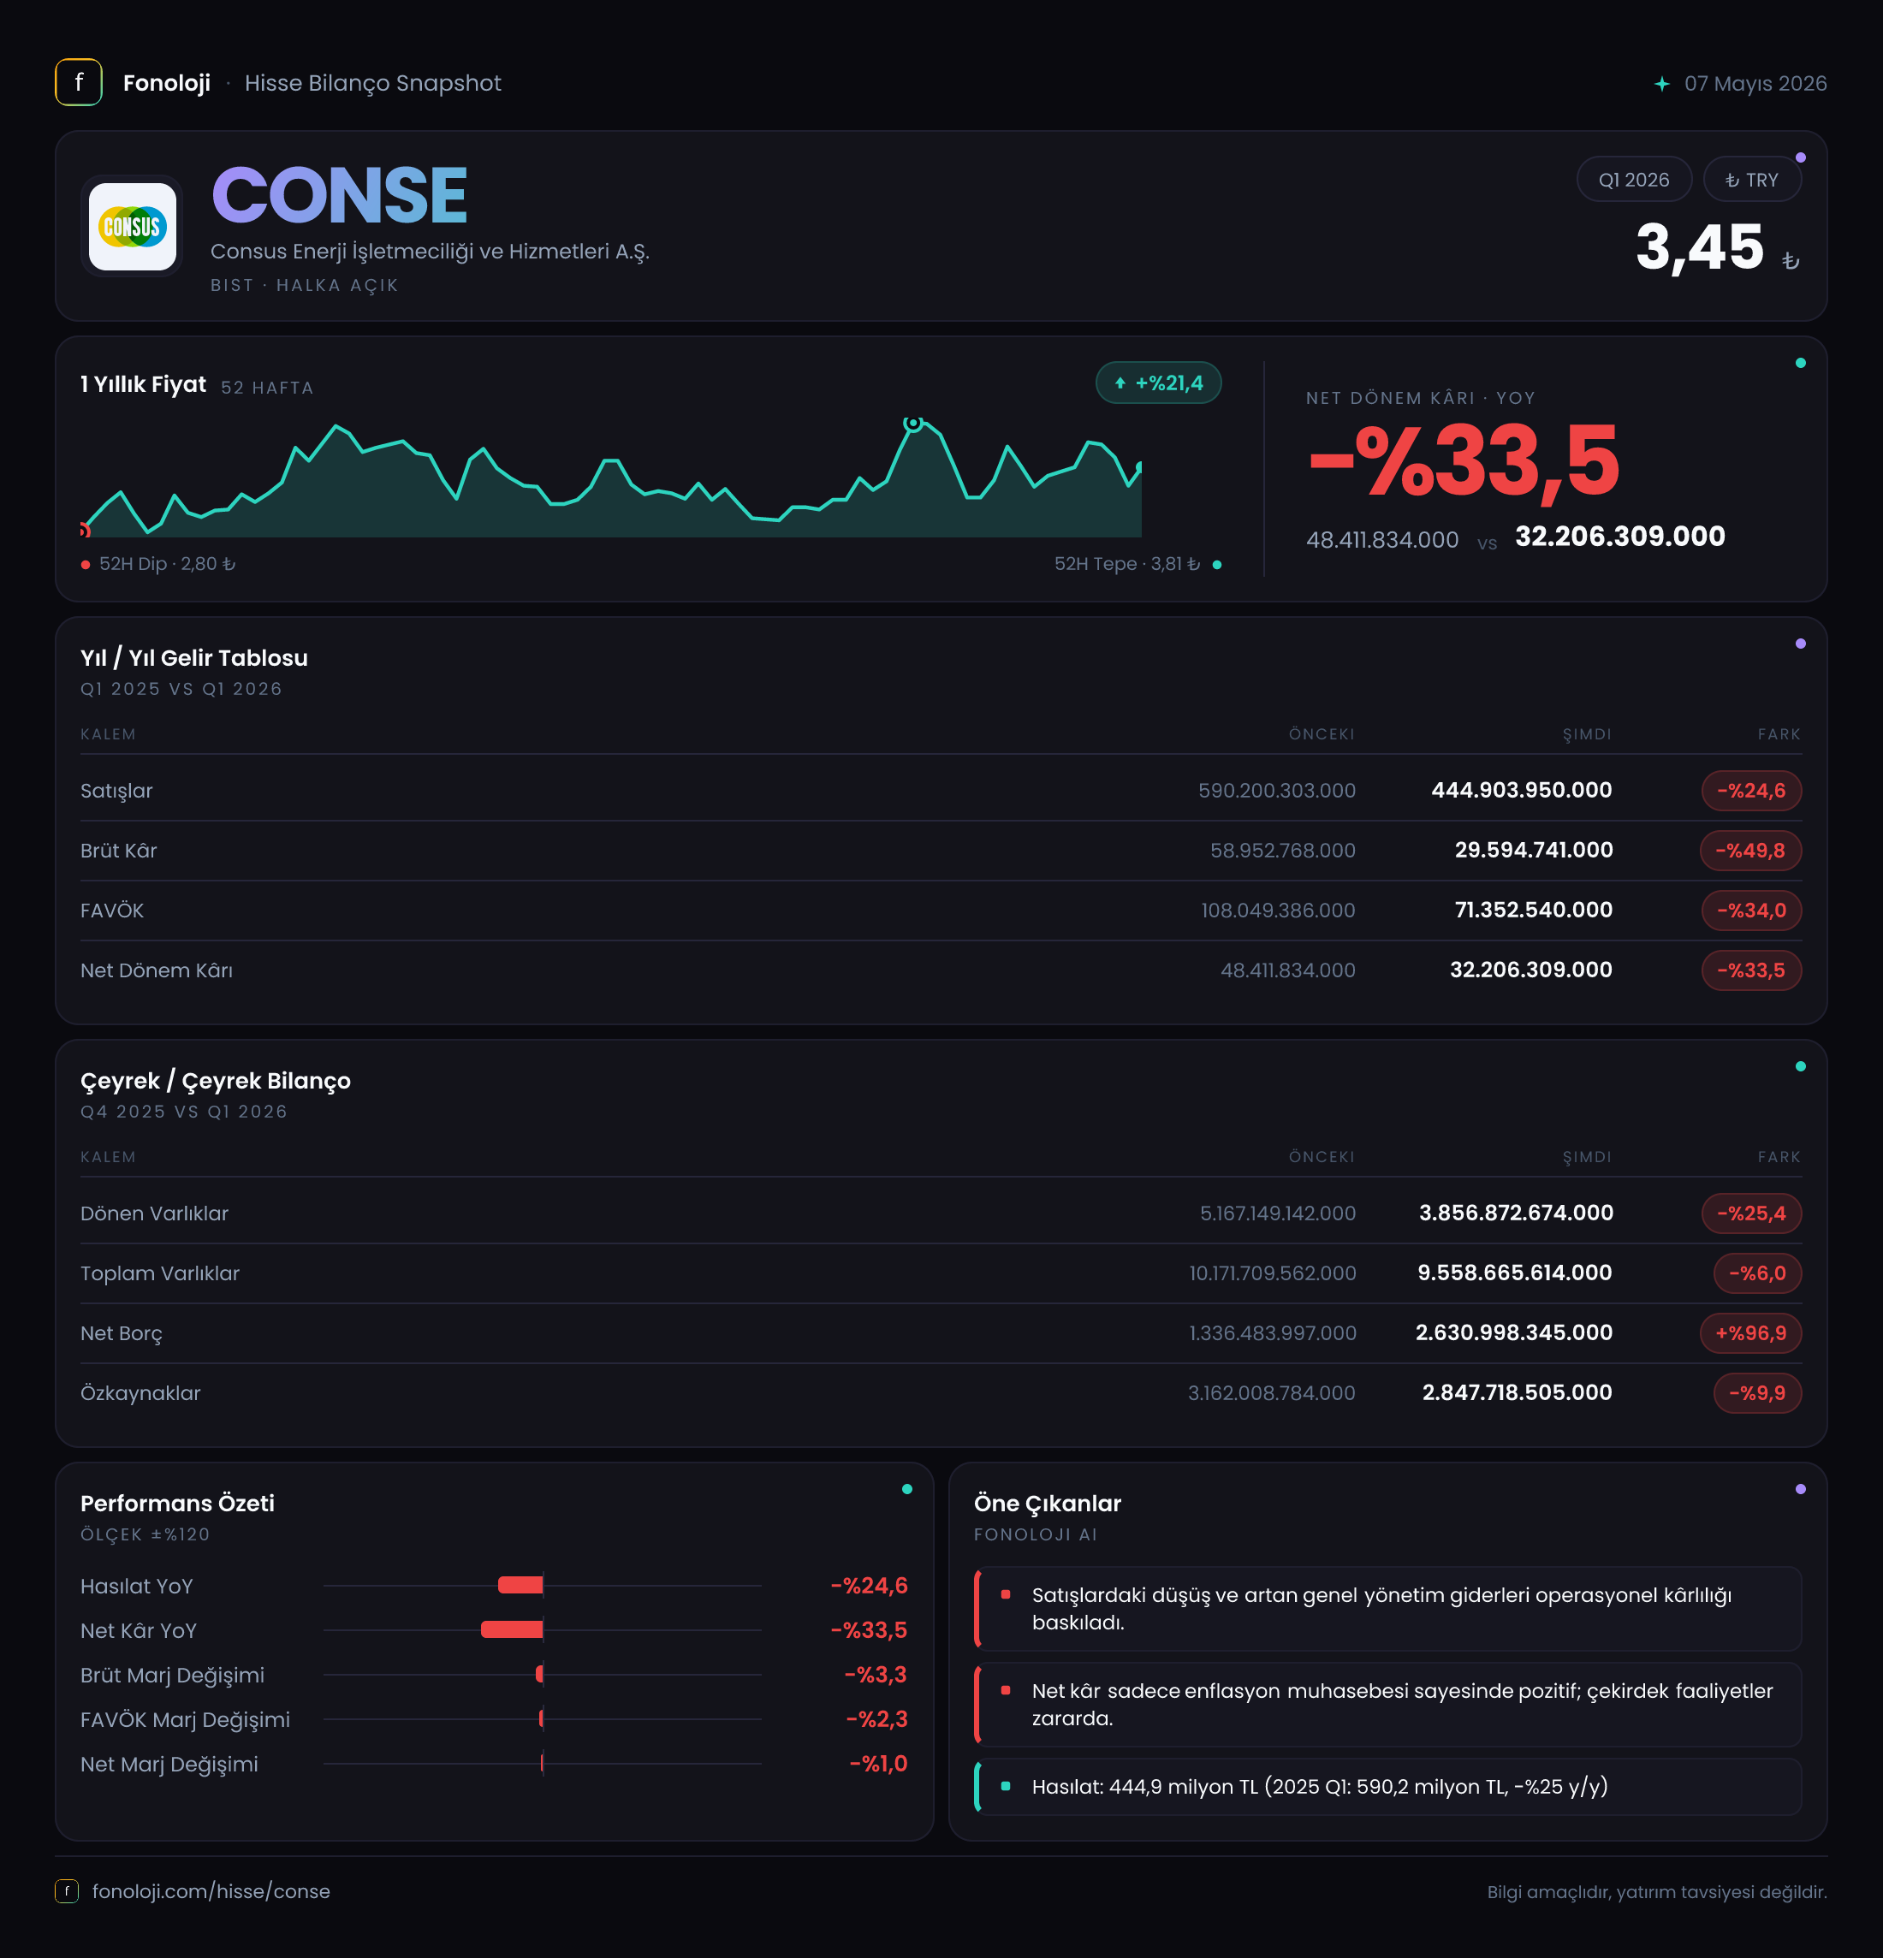
Task: Click the −%1,0 value for Net Marj Değişimi
Action: click(878, 1763)
